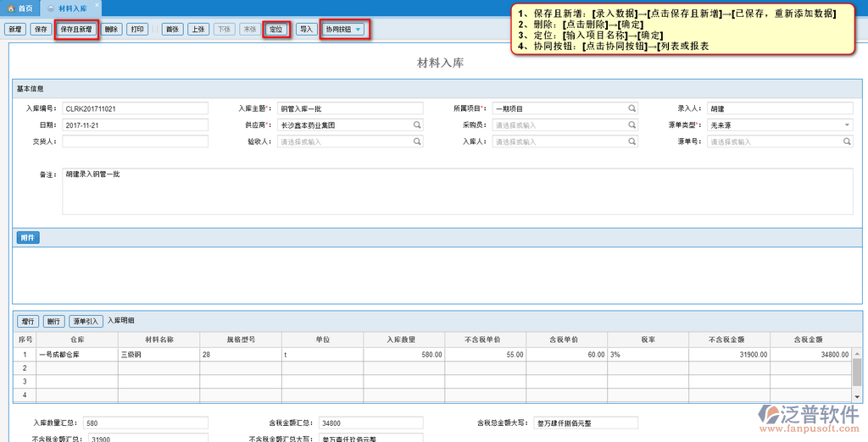Click the magnifier icon in 所属项目 field

point(632,108)
